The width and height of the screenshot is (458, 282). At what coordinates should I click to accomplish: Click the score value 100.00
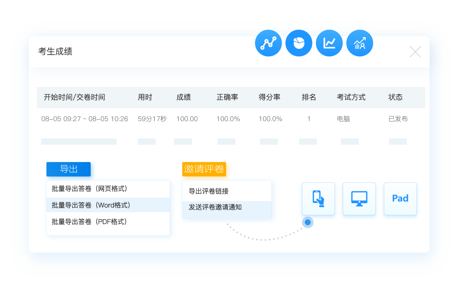click(x=187, y=119)
